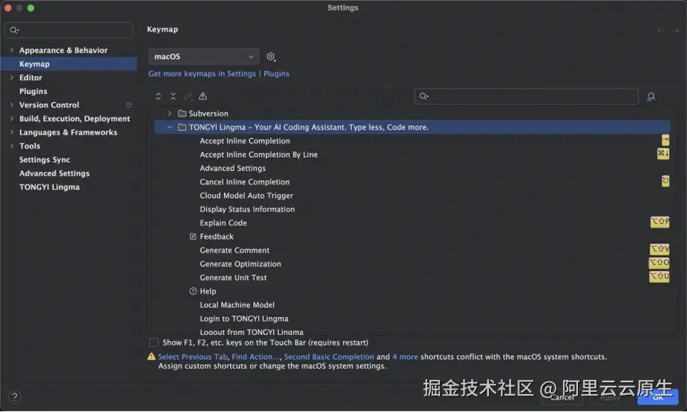The image size is (687, 412).
Task: Click the forward navigation arrow
Action: coord(675,30)
